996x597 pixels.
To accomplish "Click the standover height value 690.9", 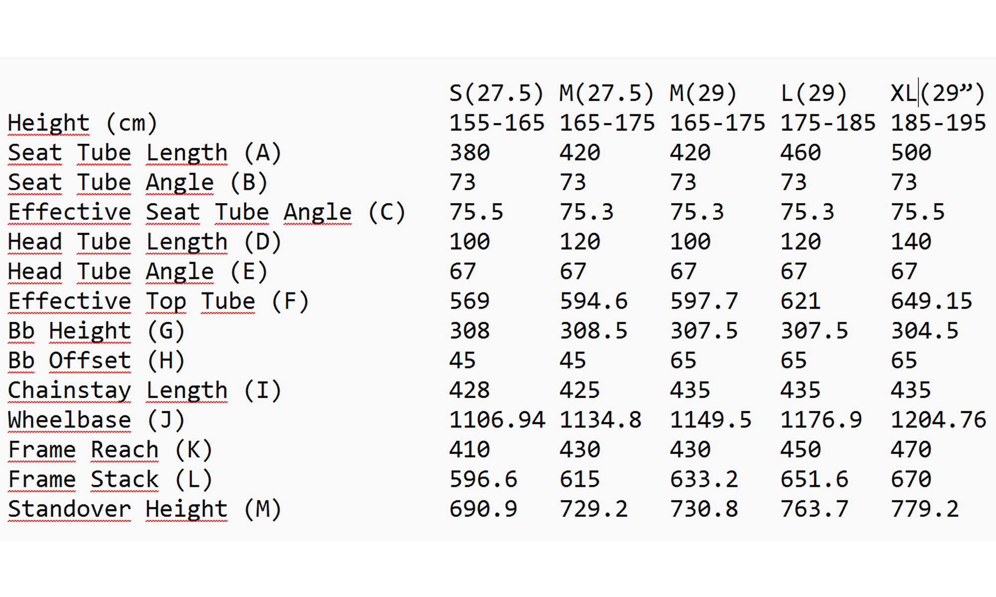I will (x=483, y=509).
